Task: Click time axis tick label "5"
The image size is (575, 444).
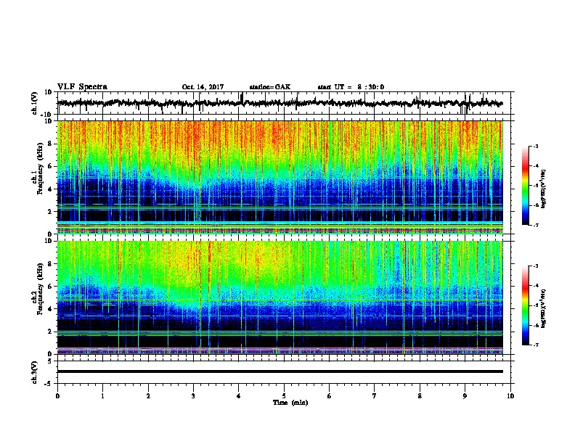Action: [284, 395]
